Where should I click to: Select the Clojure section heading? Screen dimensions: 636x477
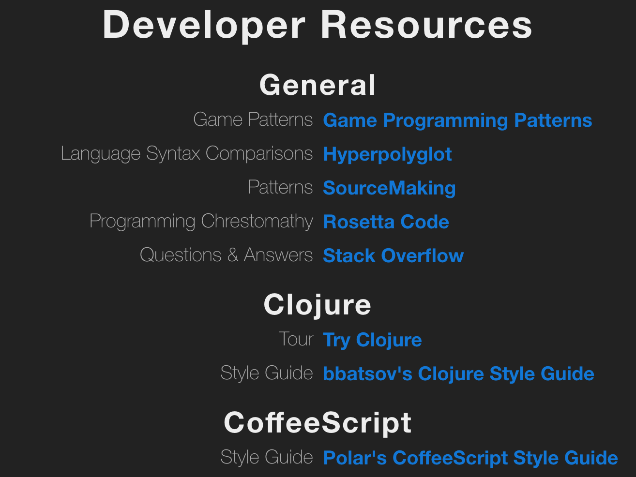[x=317, y=305]
